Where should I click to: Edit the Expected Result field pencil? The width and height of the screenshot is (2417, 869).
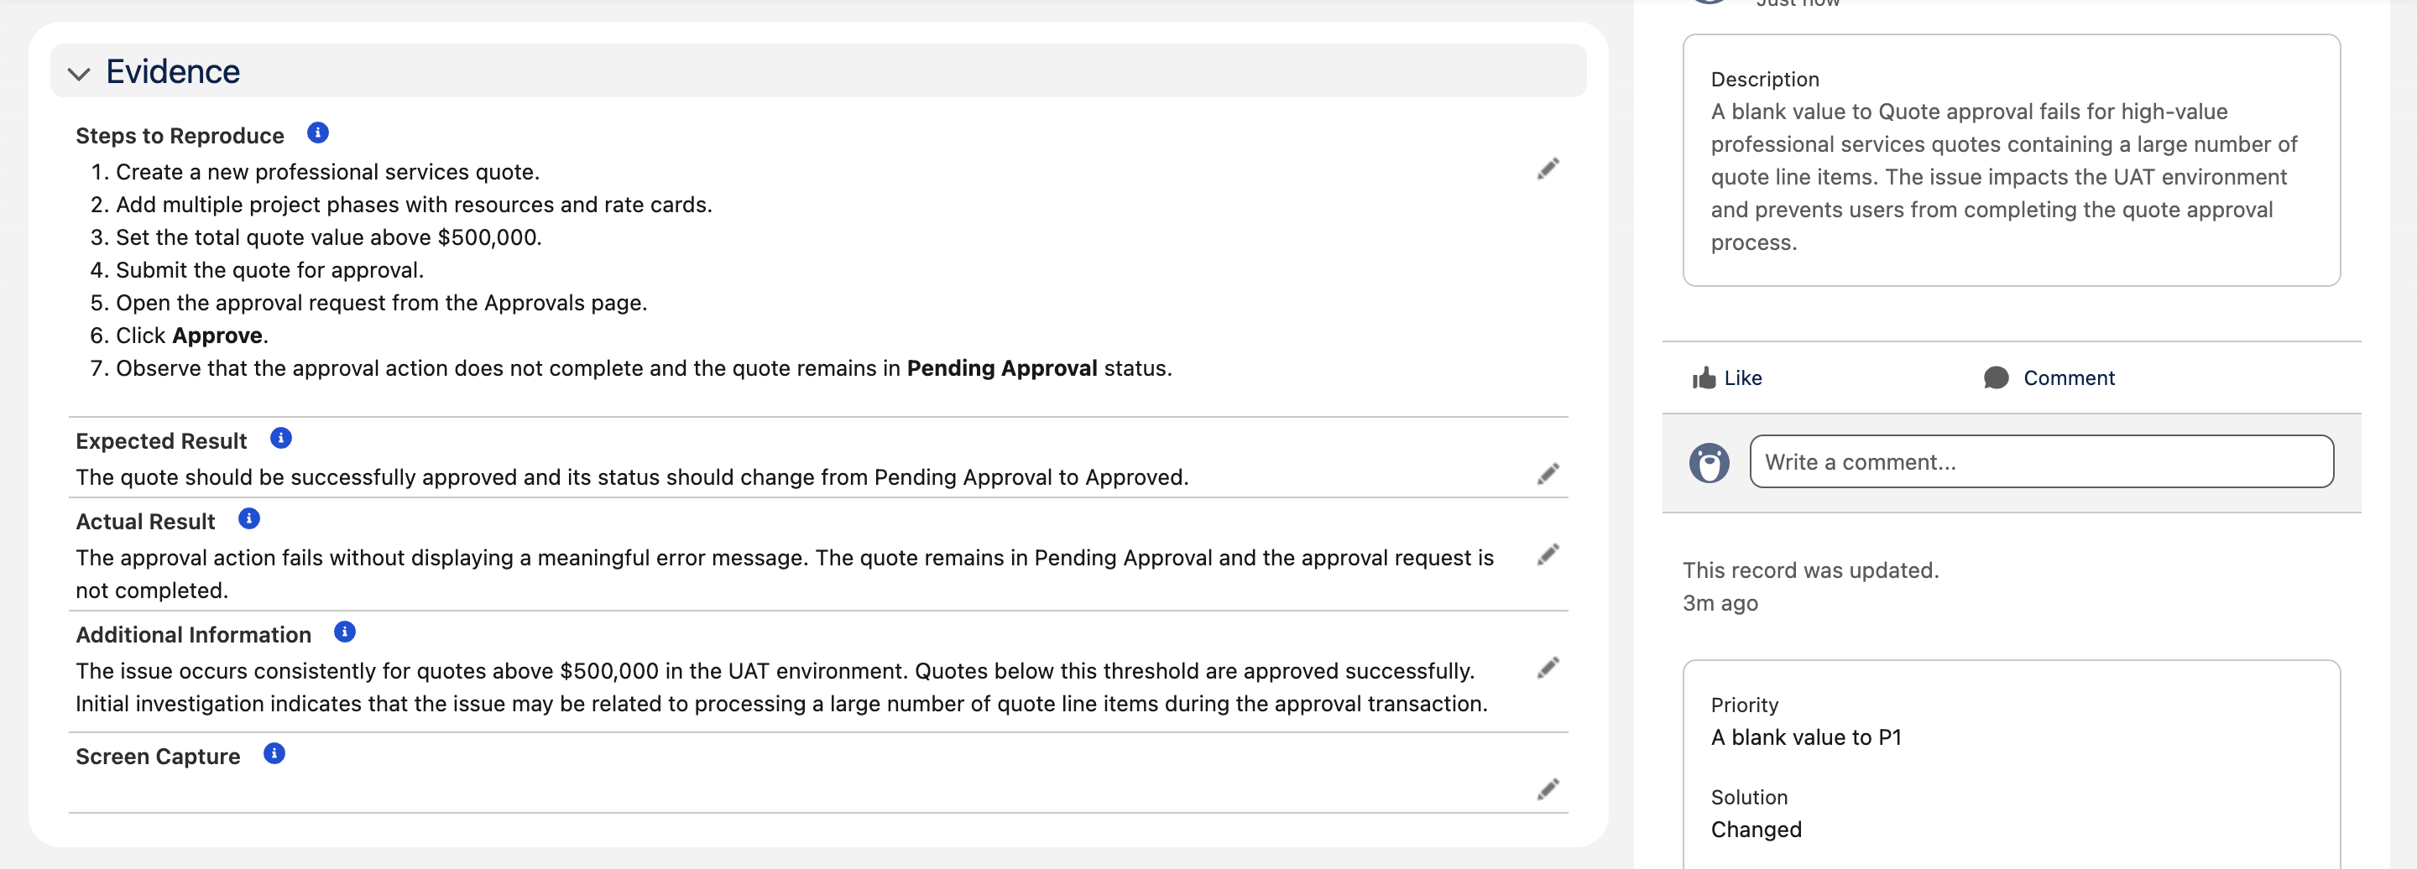pyautogui.click(x=1548, y=474)
